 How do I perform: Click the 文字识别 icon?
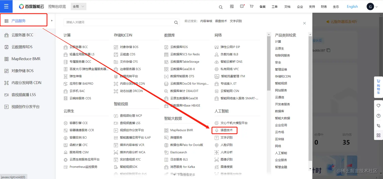(x=217, y=138)
